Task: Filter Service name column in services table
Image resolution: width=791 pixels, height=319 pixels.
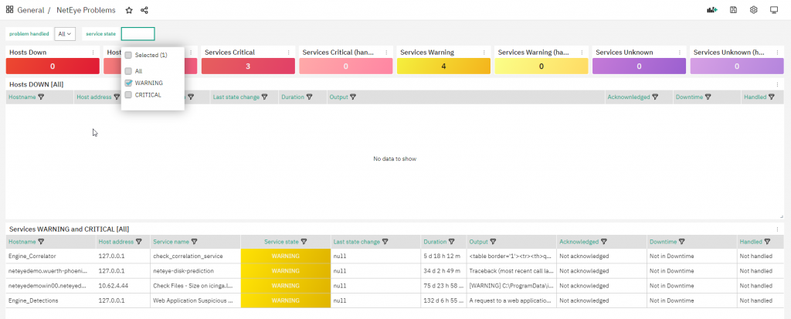Action: pos(194,242)
